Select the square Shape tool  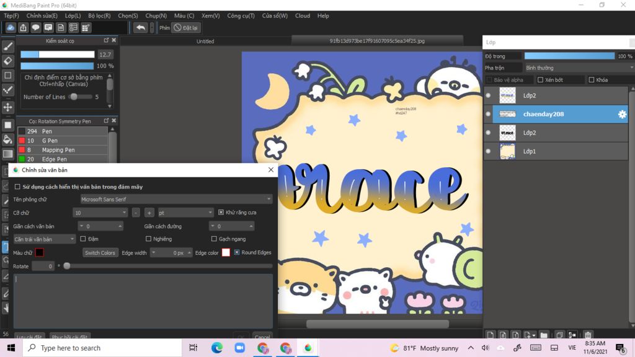click(x=7, y=75)
